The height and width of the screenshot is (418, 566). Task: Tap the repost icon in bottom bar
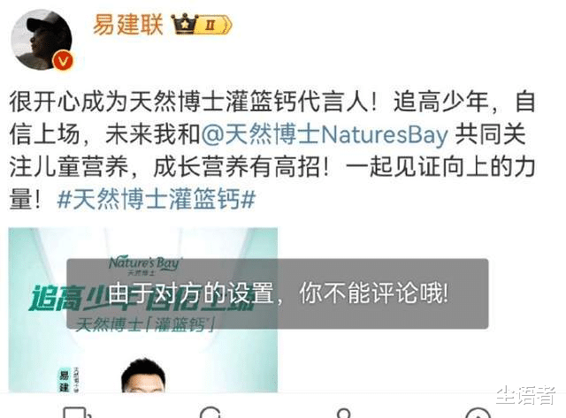click(77, 412)
